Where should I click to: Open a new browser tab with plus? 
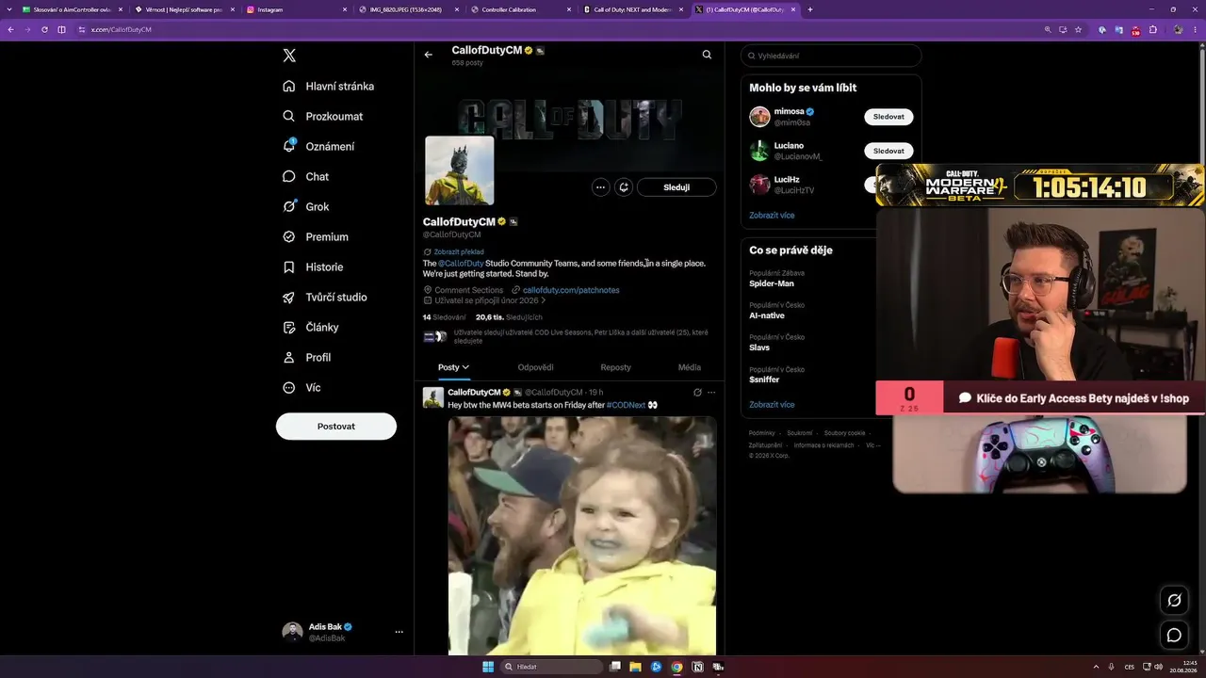810,9
